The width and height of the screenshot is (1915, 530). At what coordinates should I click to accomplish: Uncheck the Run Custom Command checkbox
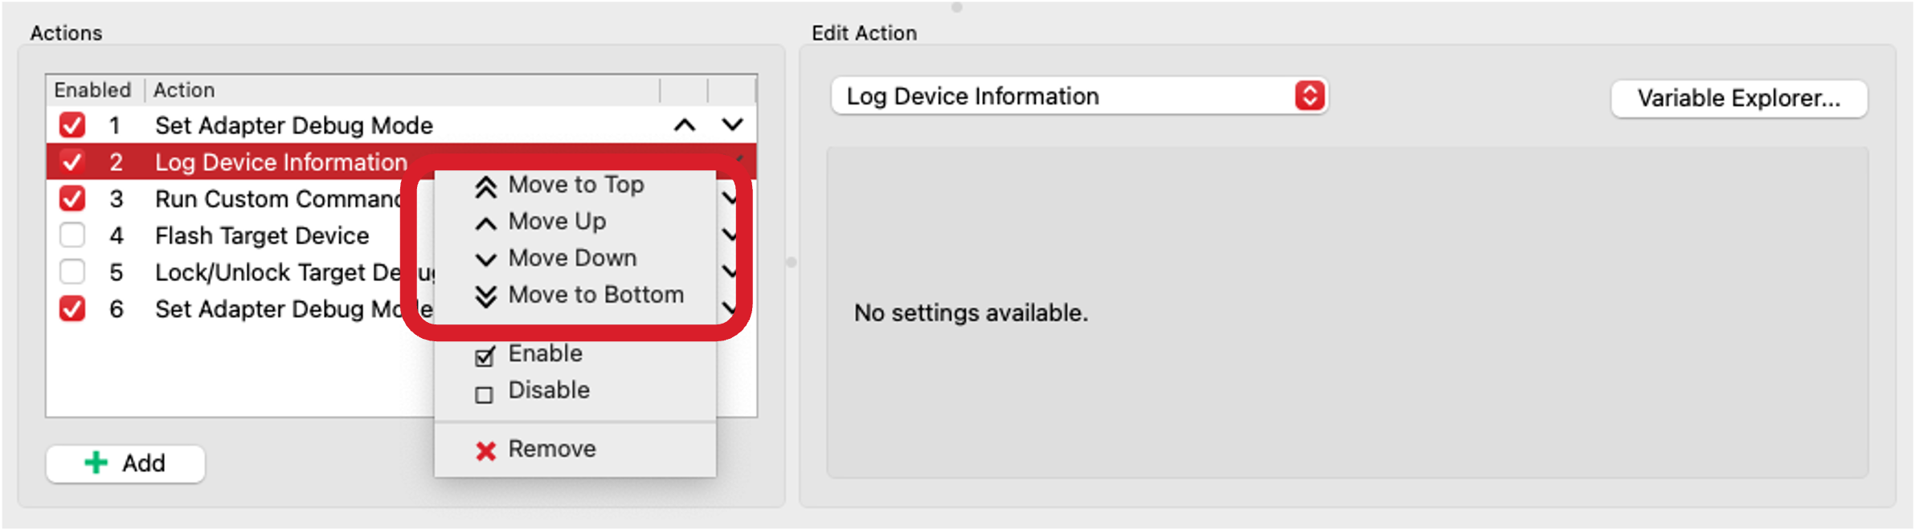[x=72, y=198]
